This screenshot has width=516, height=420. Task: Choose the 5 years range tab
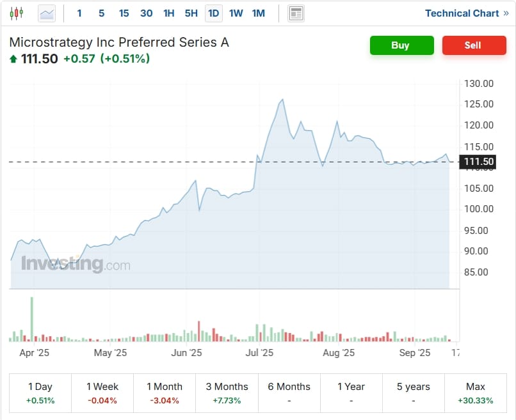click(414, 393)
